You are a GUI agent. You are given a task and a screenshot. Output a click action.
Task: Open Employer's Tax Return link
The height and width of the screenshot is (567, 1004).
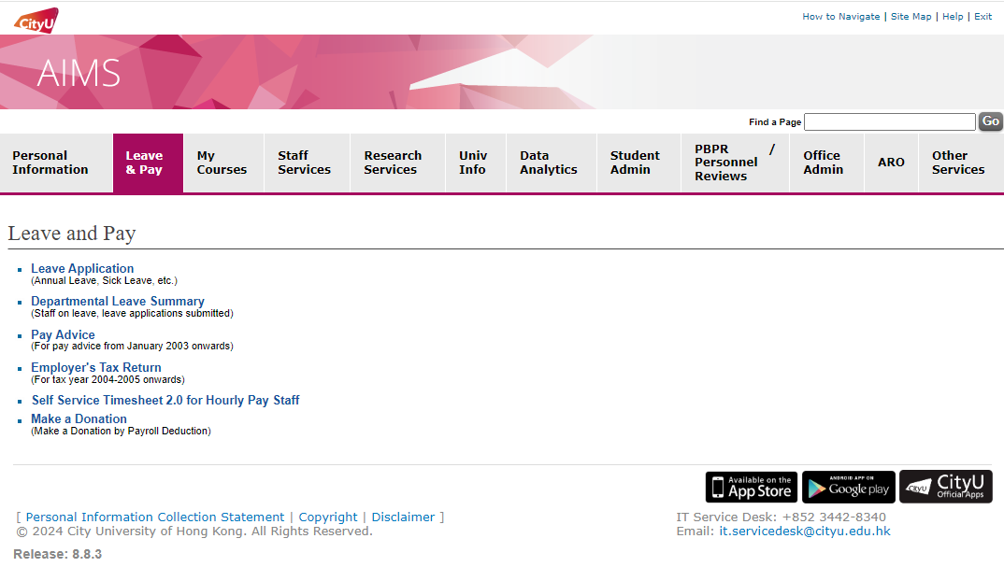click(x=96, y=367)
